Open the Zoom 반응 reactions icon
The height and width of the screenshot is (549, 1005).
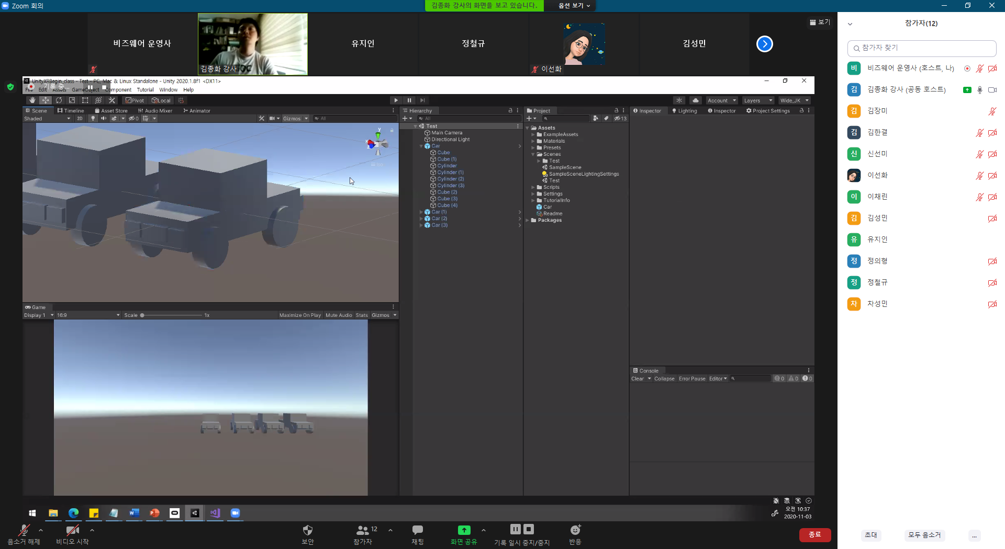pyautogui.click(x=575, y=530)
